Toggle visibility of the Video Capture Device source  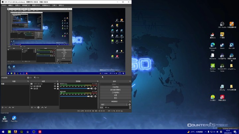[x=55, y=84]
